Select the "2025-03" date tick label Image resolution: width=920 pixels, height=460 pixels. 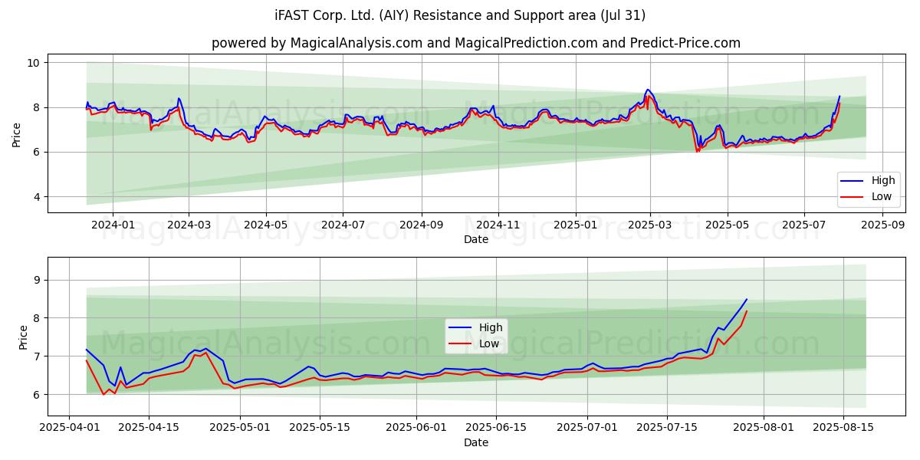650,225
